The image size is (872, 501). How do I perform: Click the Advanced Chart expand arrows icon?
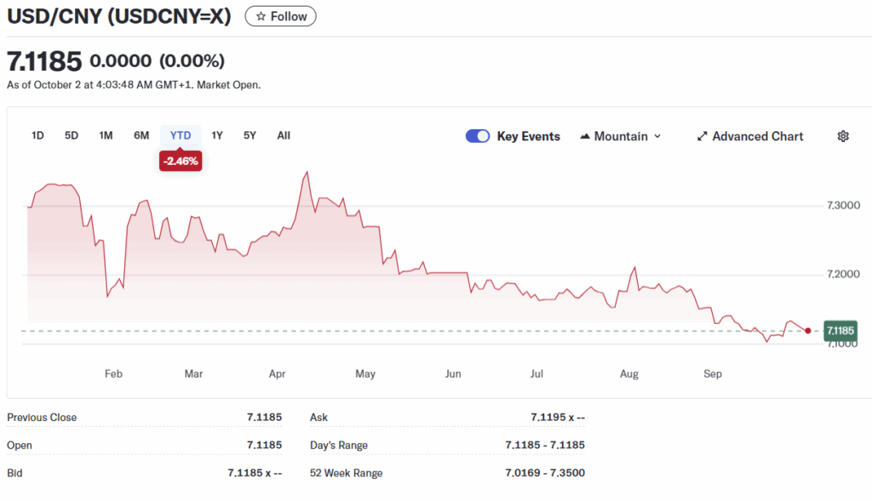[x=703, y=136]
